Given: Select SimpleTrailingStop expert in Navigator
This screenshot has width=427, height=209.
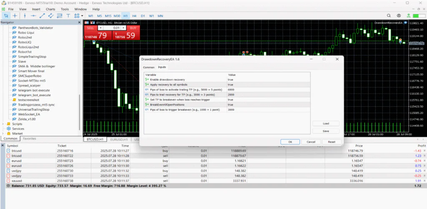Looking at the screenshot, I should tap(32, 57).
